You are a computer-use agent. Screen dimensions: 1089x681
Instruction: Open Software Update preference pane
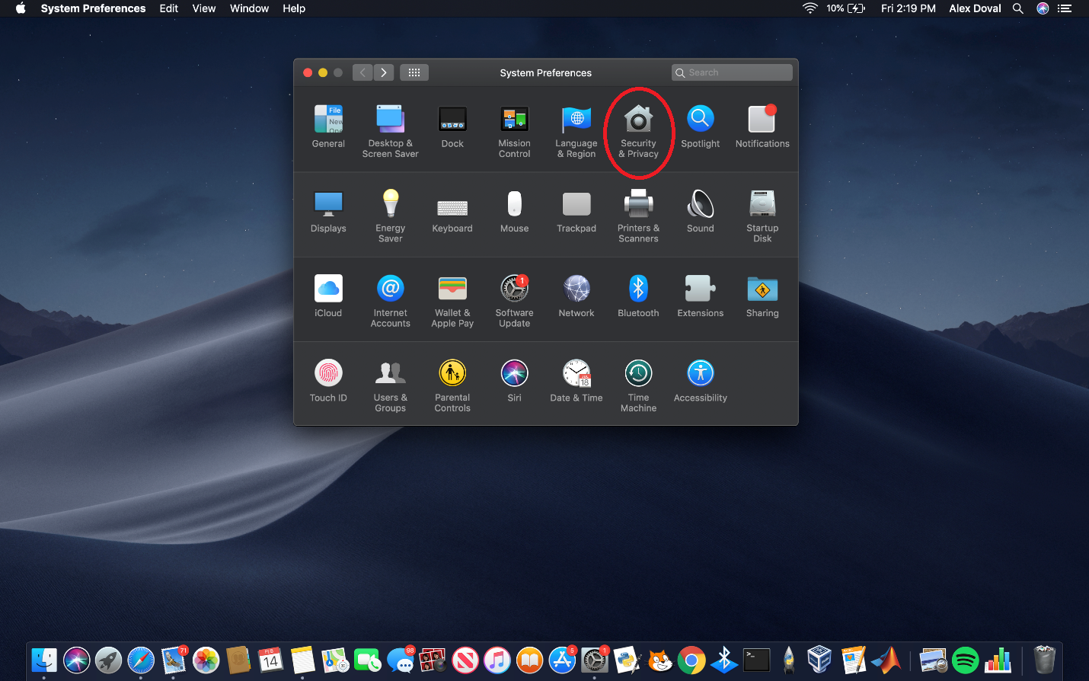tap(515, 300)
